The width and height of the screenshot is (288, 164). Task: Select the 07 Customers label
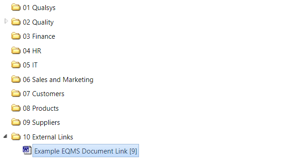click(43, 94)
